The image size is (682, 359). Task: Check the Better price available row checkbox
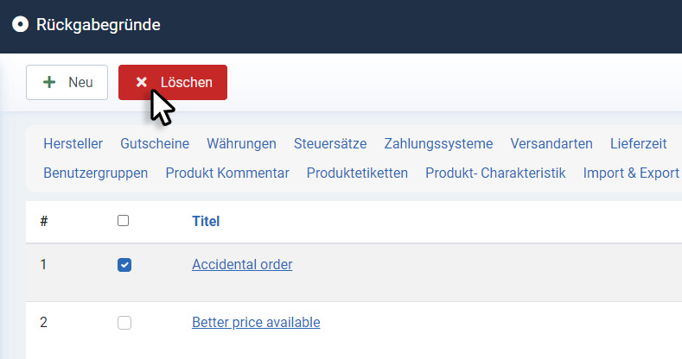coord(124,323)
